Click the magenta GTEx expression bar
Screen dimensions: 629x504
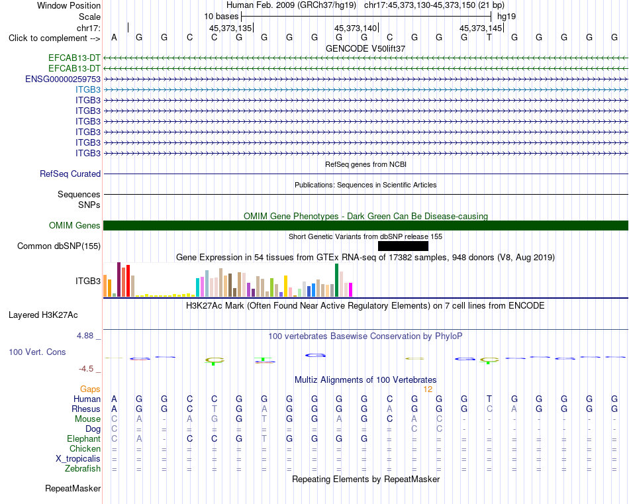[351, 289]
